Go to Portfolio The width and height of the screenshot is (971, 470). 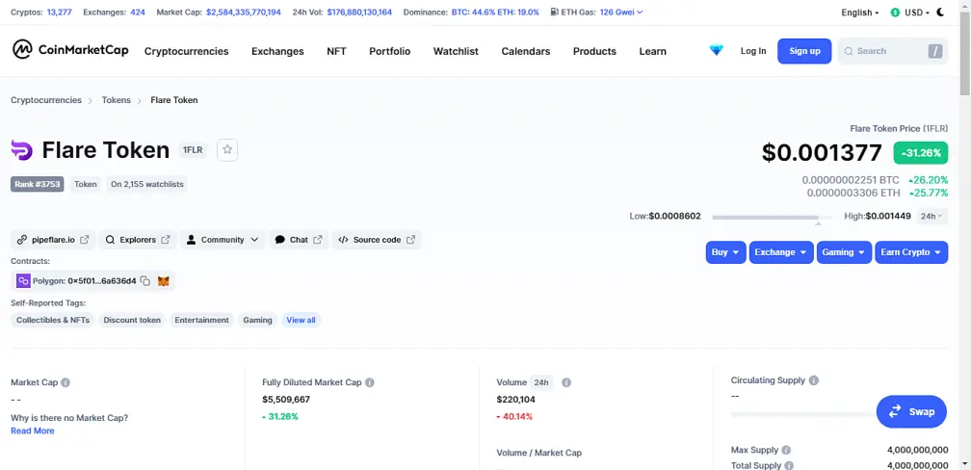389,51
